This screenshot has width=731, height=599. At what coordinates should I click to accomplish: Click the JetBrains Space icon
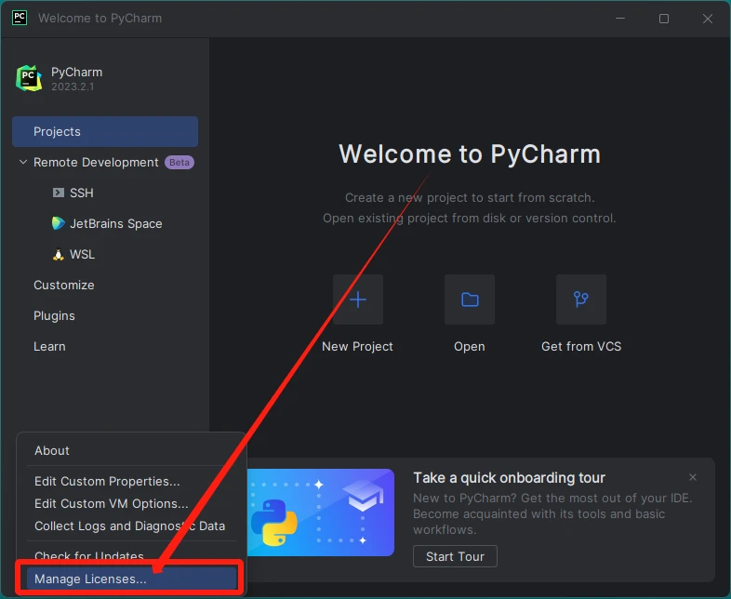click(59, 224)
